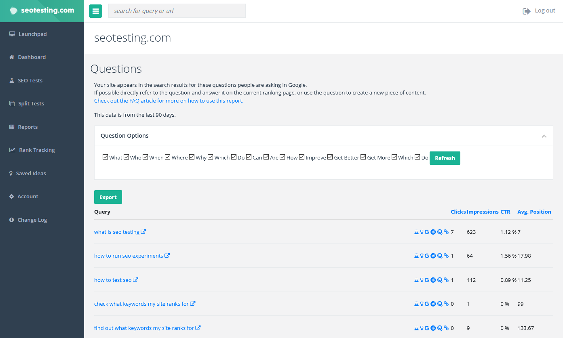The height and width of the screenshot is (338, 563).
Task: Select the Quora icon for "how to test seo"
Action: 440,279
